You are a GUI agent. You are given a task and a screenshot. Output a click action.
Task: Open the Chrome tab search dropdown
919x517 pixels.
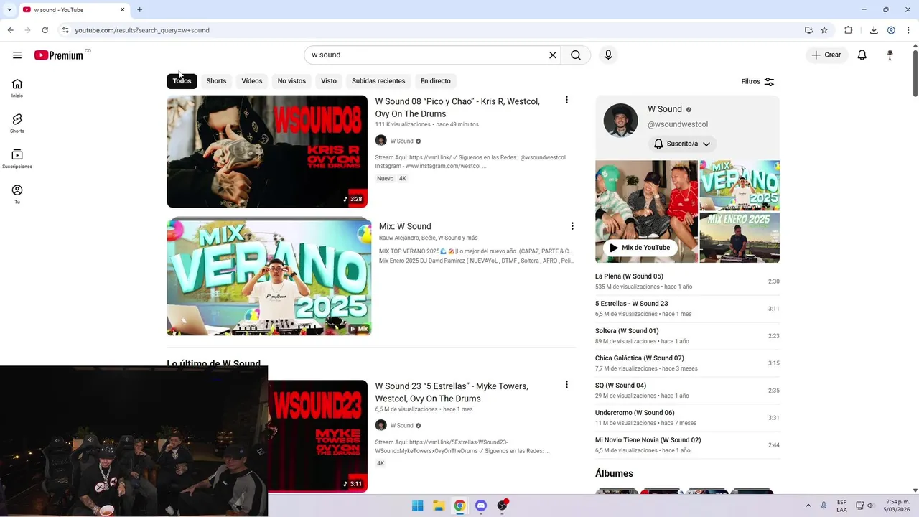[9, 10]
